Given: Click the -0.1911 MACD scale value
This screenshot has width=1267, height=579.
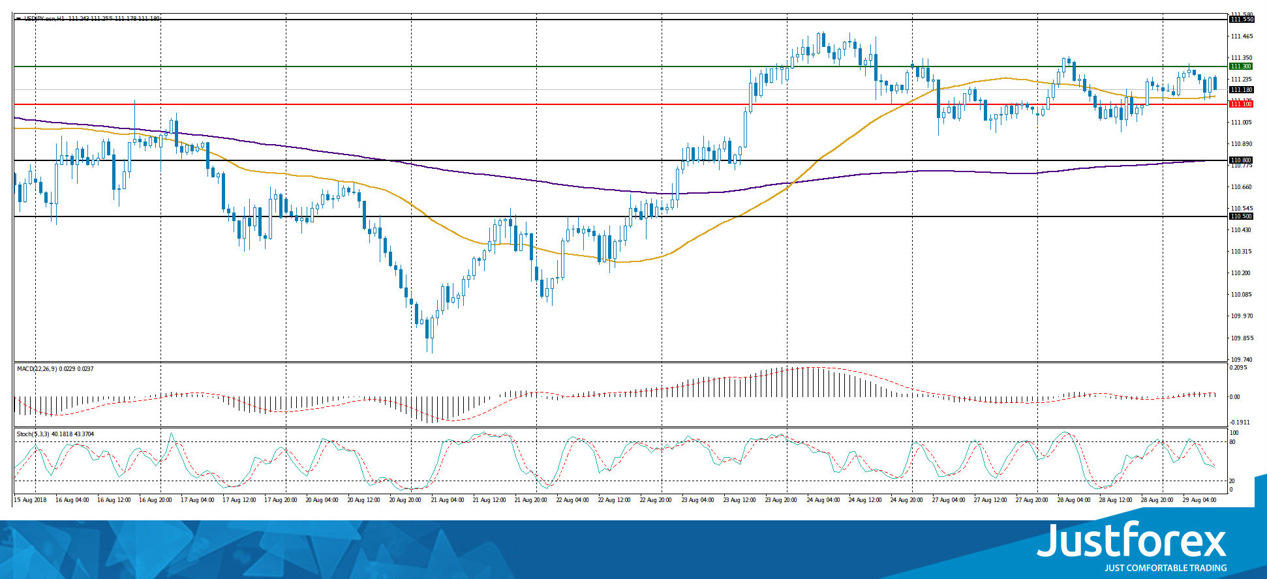Looking at the screenshot, I should [x=1240, y=423].
